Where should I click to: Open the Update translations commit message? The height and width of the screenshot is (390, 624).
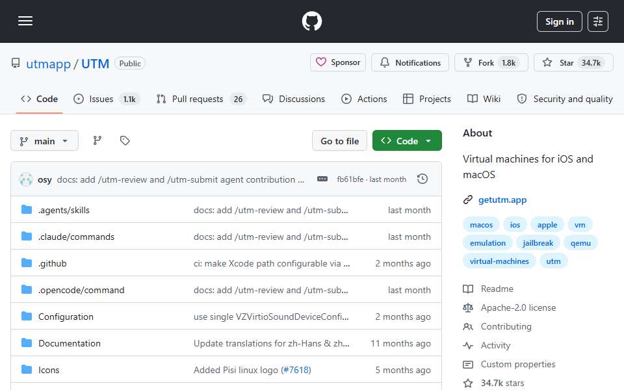pyautogui.click(x=272, y=343)
